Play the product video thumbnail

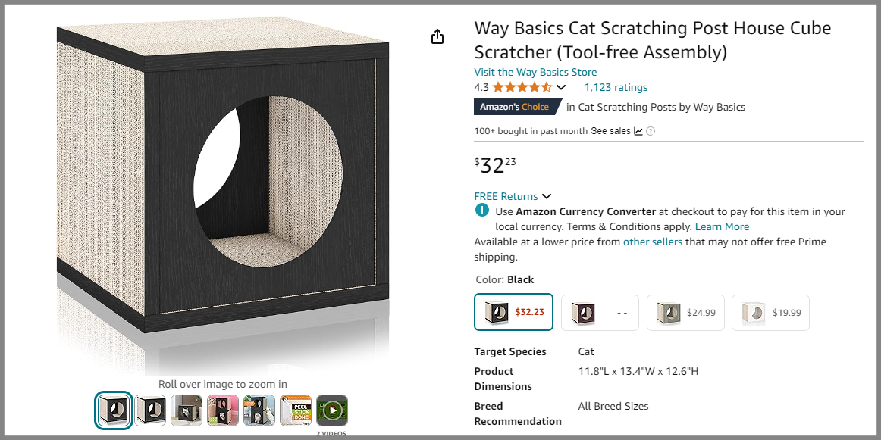click(332, 410)
